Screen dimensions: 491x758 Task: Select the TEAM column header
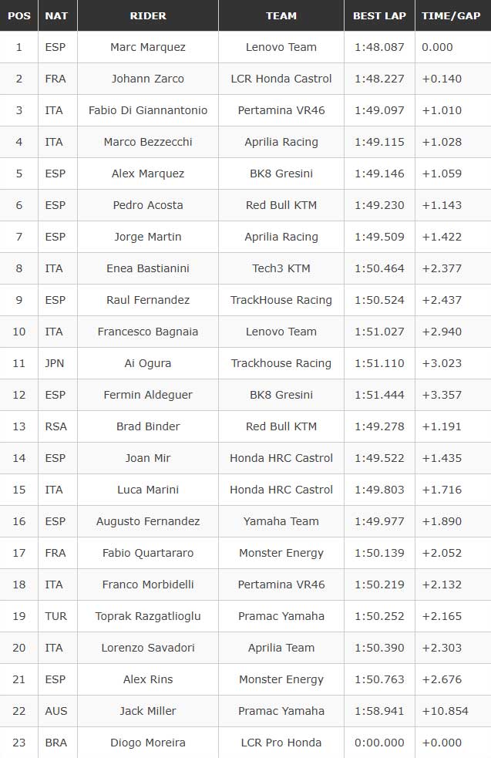pyautogui.click(x=281, y=15)
